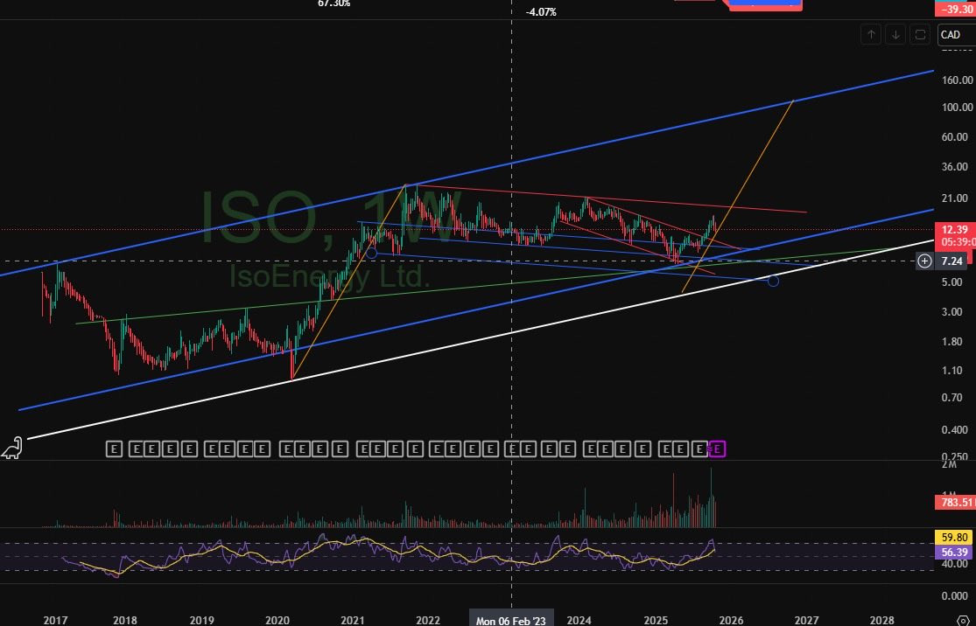Open the CAD currency dropdown
Image resolution: width=976 pixels, height=626 pixels.
pyautogui.click(x=956, y=35)
